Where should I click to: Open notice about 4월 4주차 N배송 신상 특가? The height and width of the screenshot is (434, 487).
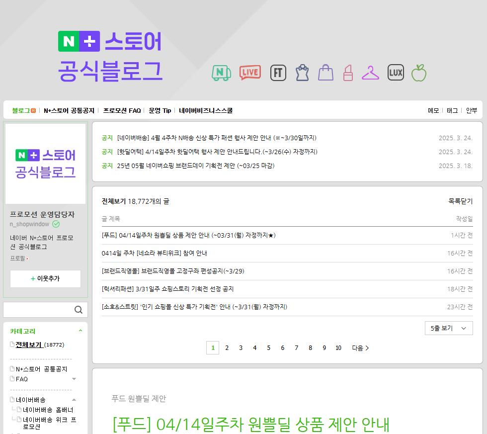(x=217, y=138)
